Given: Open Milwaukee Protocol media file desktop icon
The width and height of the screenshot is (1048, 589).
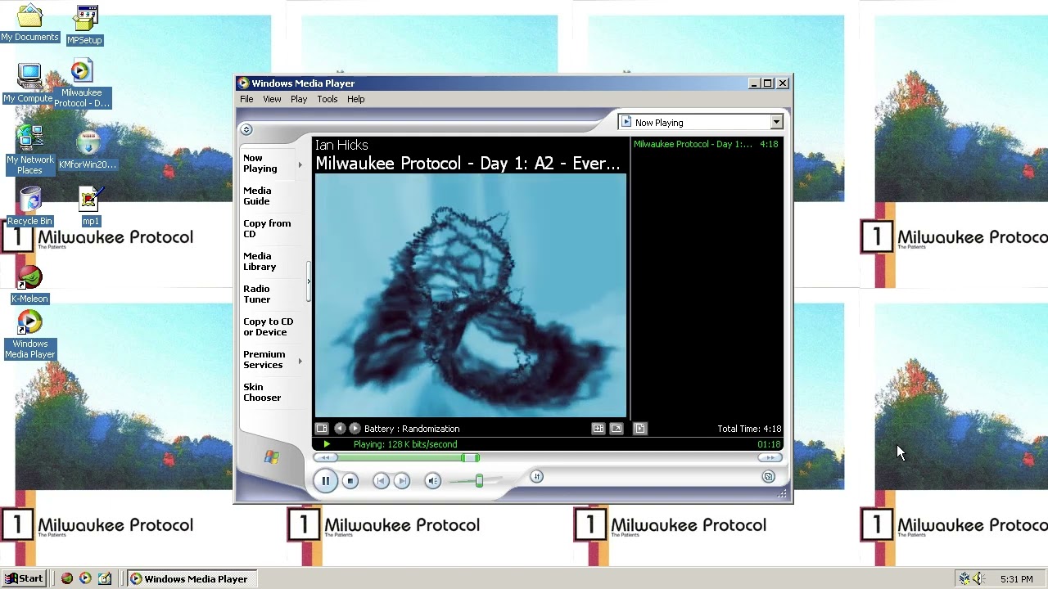Looking at the screenshot, I should click(82, 84).
